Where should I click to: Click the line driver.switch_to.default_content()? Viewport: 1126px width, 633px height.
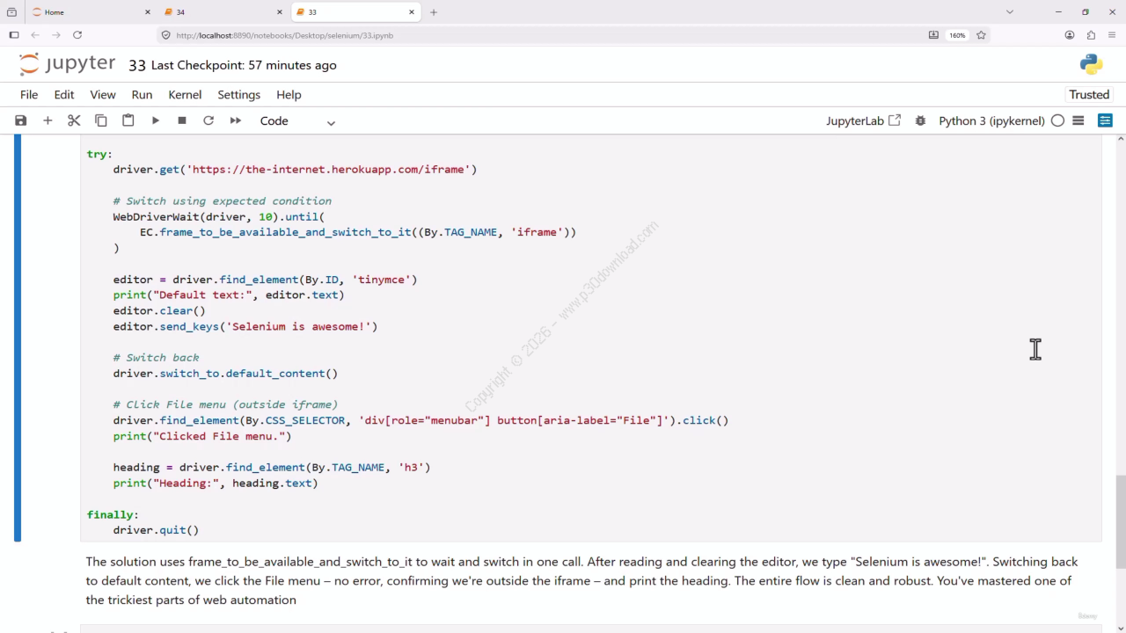(225, 374)
